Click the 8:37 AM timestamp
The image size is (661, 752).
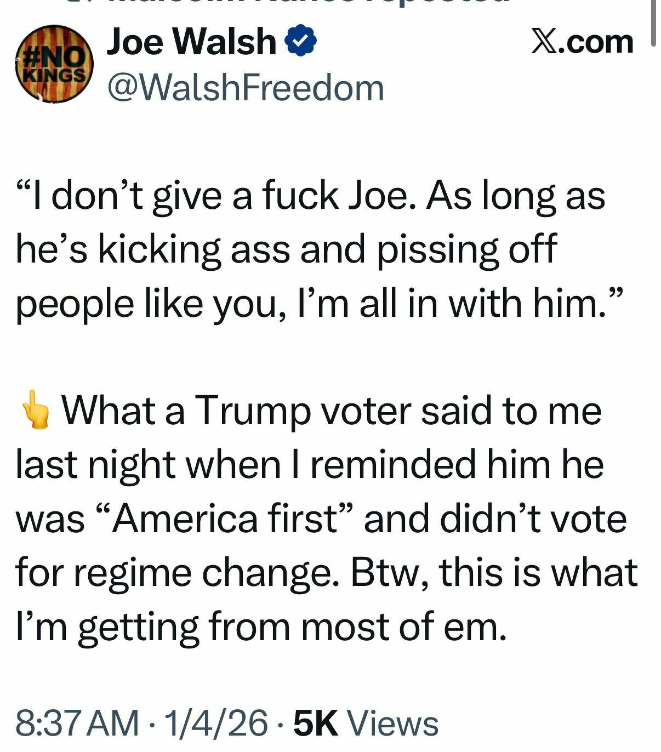click(x=77, y=723)
